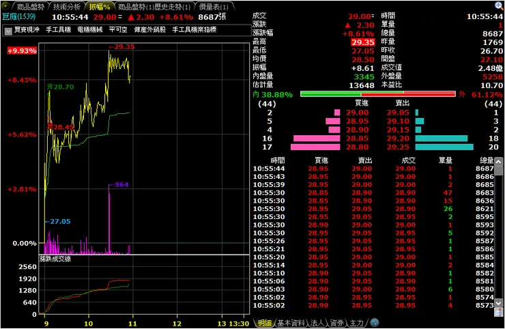
Task: Click the +9.93% upper limit label on the chart
Action: (x=22, y=51)
